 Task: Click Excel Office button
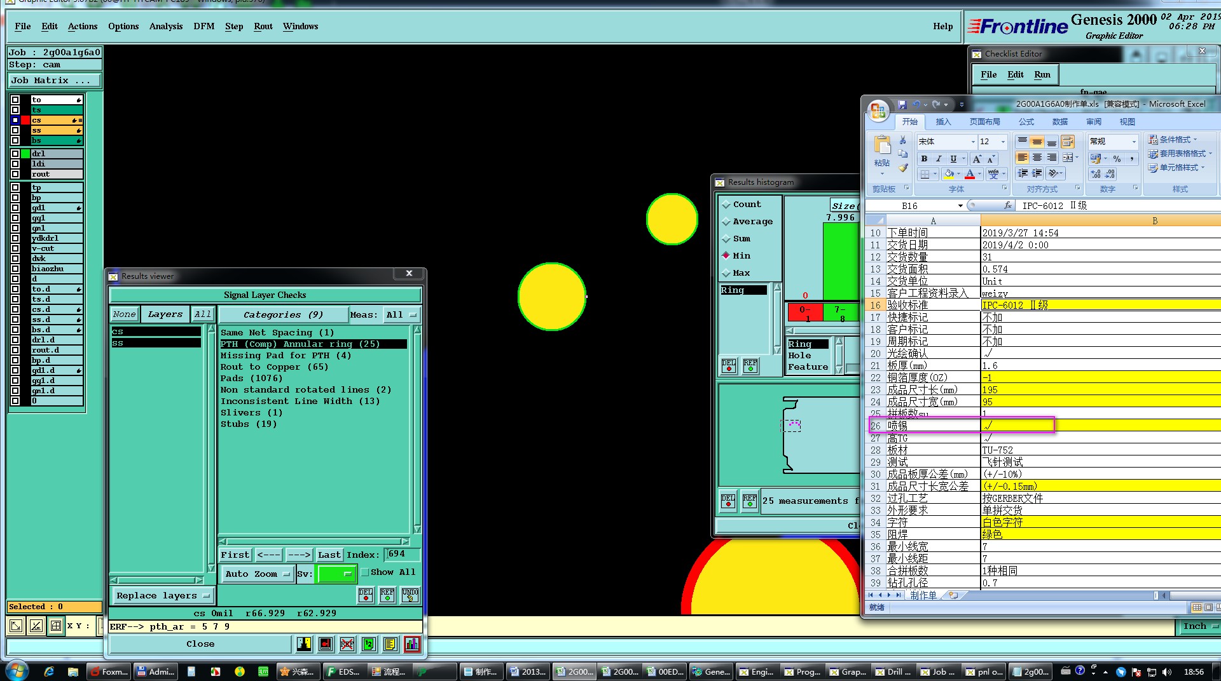coord(878,111)
